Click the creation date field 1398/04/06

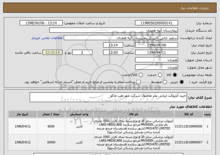157,45
